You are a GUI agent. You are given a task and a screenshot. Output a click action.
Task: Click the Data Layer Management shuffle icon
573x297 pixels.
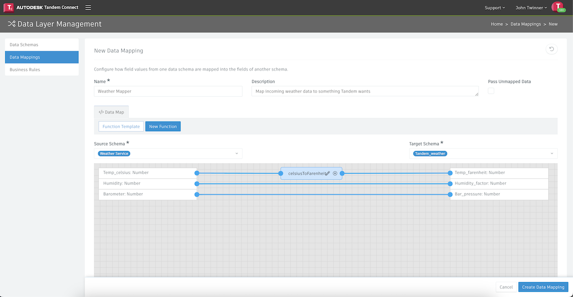(x=11, y=24)
